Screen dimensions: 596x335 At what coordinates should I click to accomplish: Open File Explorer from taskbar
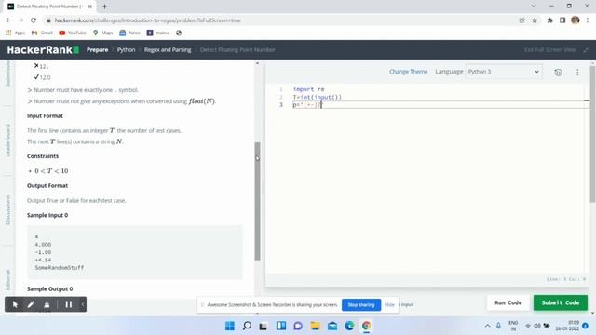pyautogui.click(x=315, y=326)
